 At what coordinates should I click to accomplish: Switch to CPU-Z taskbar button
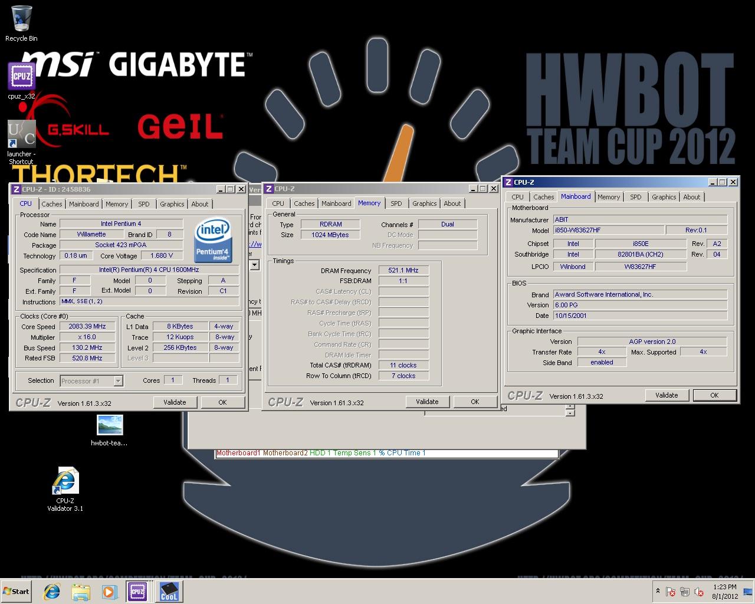click(137, 592)
